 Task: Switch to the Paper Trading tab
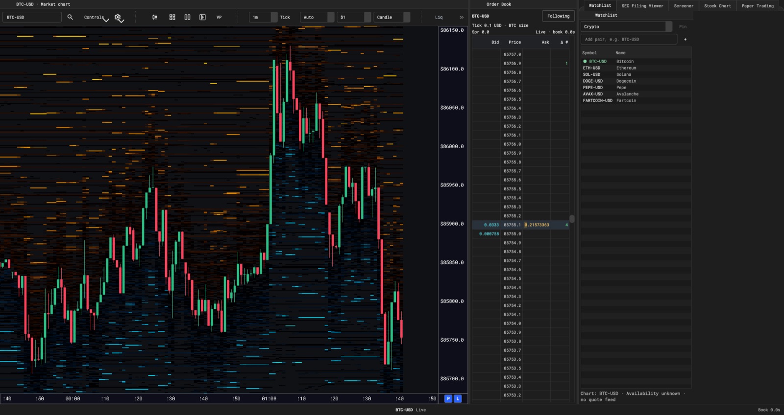tap(758, 6)
